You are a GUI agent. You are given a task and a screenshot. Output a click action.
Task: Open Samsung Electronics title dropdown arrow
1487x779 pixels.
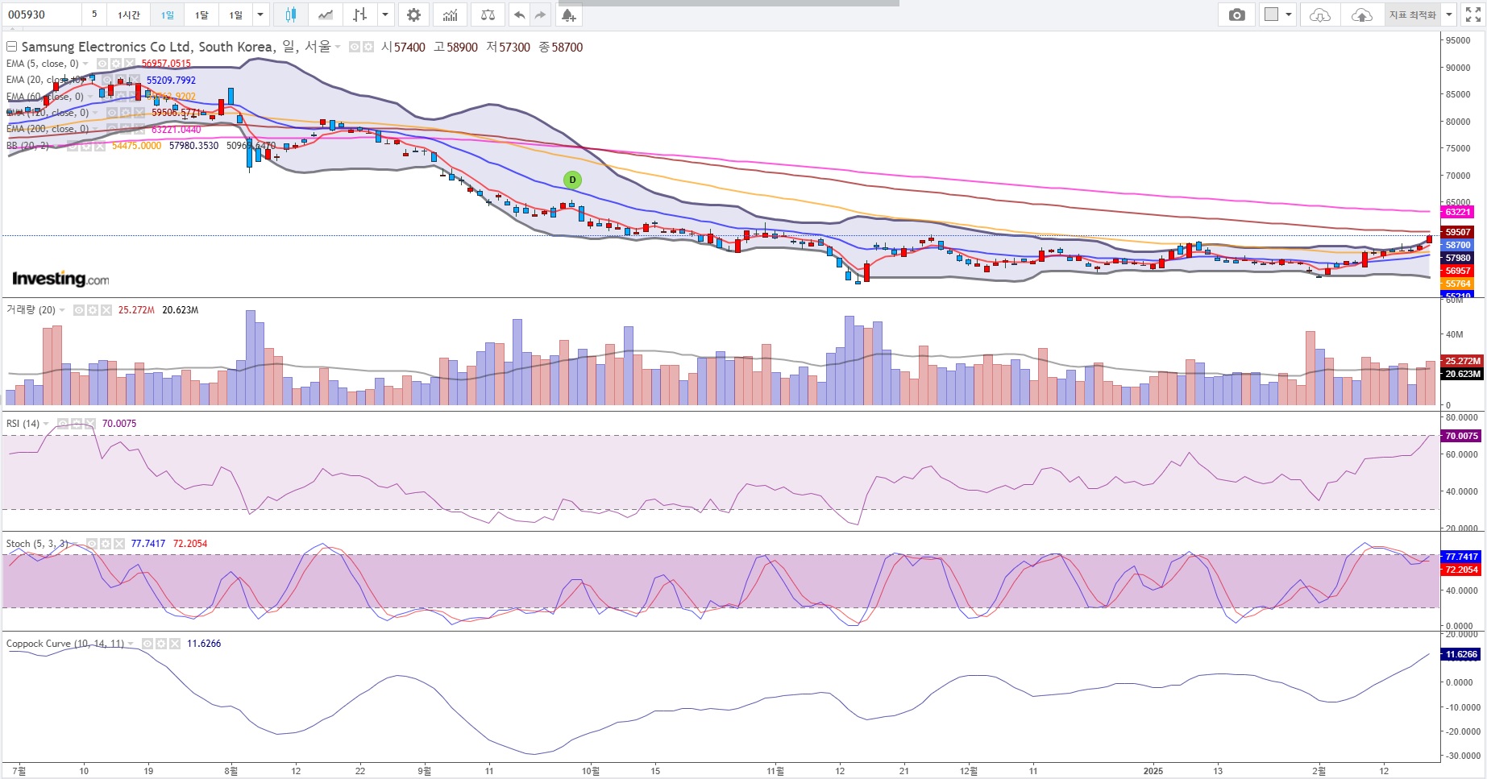coord(338,48)
